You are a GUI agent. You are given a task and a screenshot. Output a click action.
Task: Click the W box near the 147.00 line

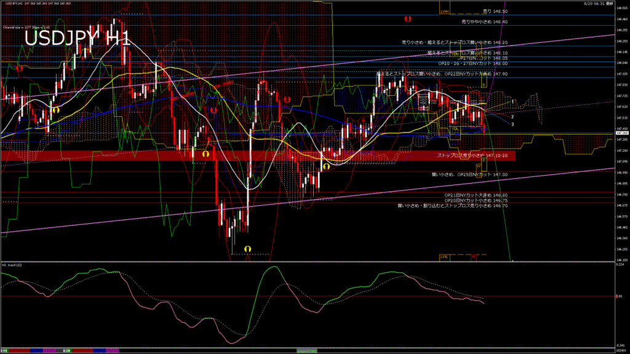478,166
